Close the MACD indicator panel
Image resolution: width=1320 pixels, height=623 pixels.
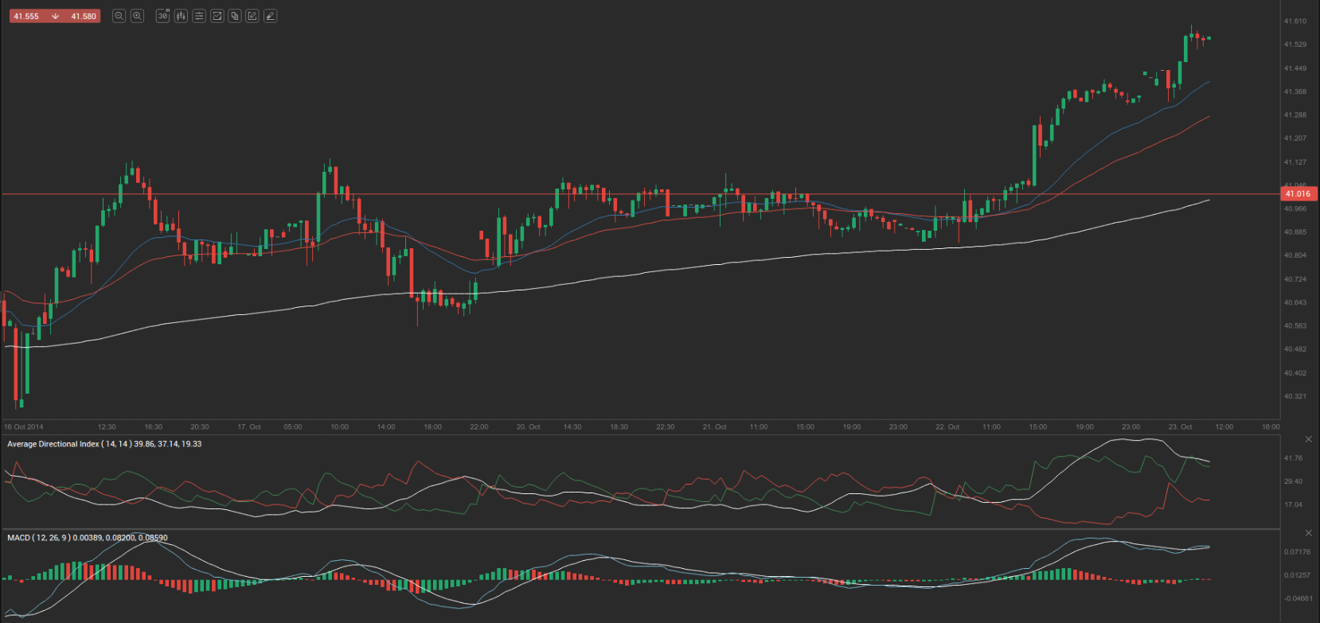[x=1308, y=533]
